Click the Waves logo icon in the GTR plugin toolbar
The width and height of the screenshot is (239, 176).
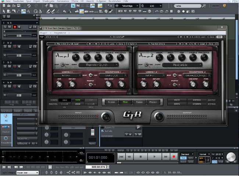42,37
